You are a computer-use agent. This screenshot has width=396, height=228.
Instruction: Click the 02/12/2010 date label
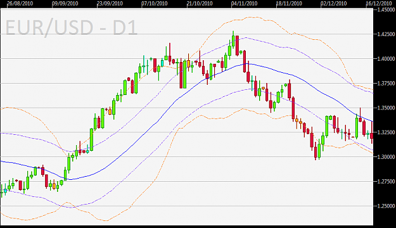(334, 4)
